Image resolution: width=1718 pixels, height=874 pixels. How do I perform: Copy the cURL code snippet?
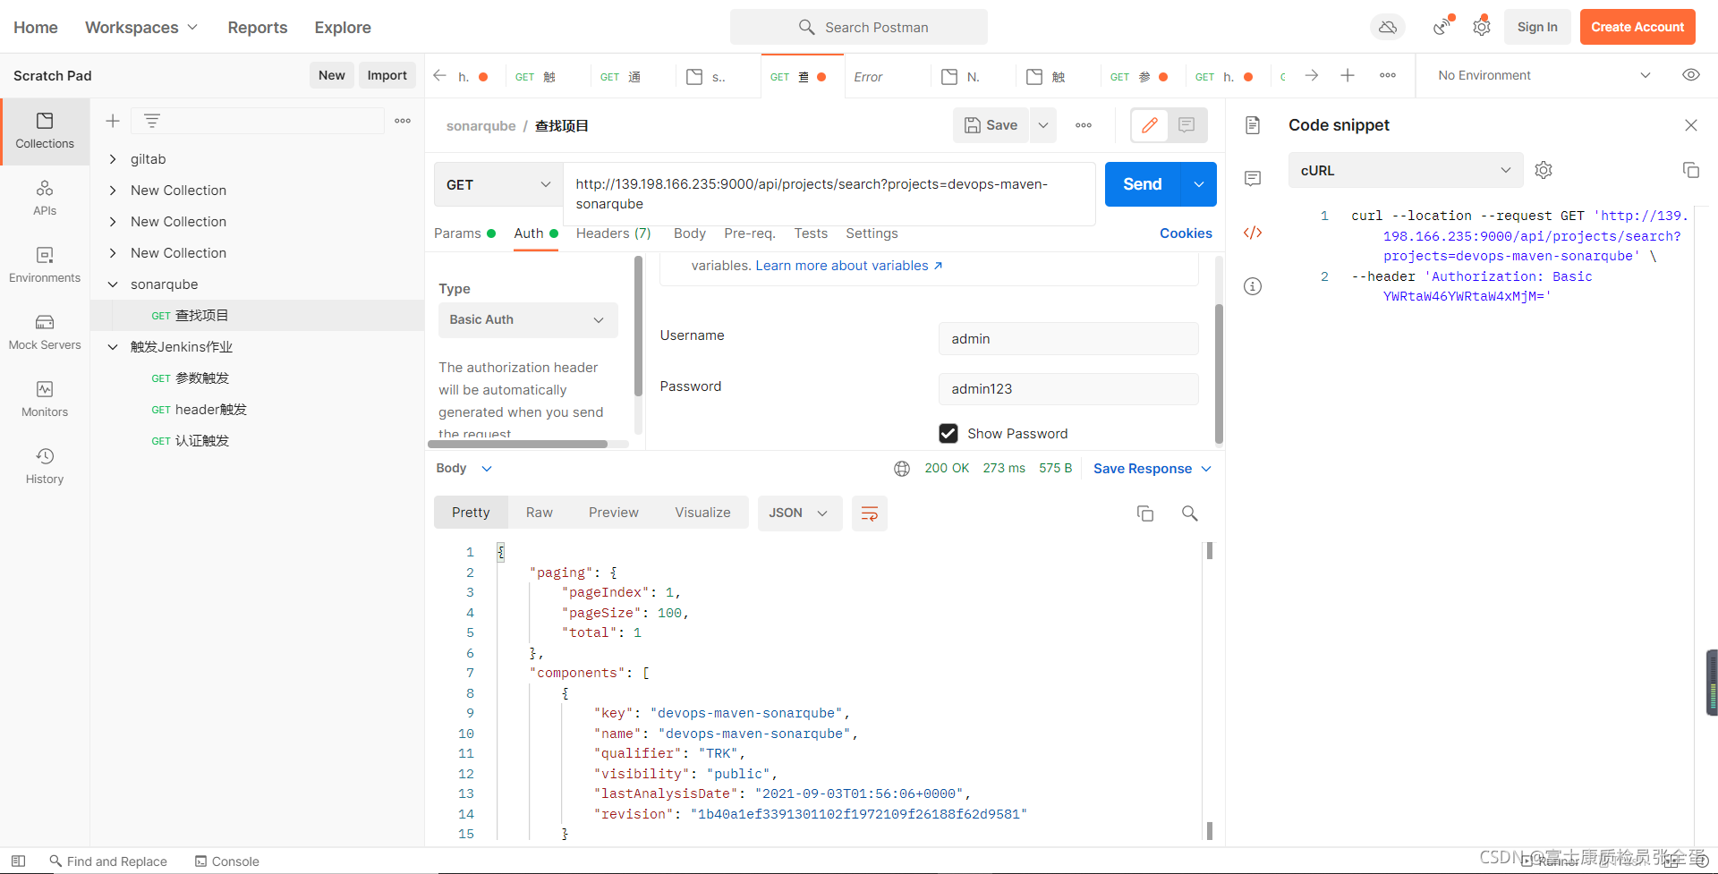[1691, 170]
